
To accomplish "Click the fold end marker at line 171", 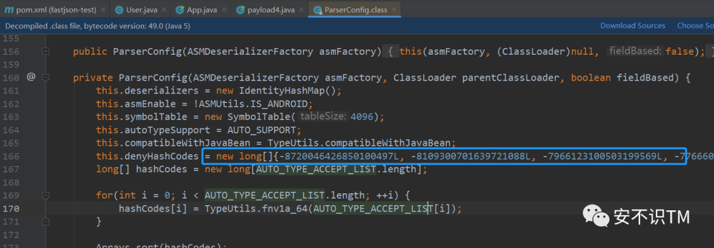I will pos(45,222).
